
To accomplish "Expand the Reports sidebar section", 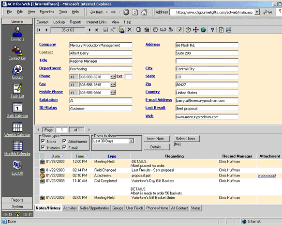I will [x=17, y=200].
